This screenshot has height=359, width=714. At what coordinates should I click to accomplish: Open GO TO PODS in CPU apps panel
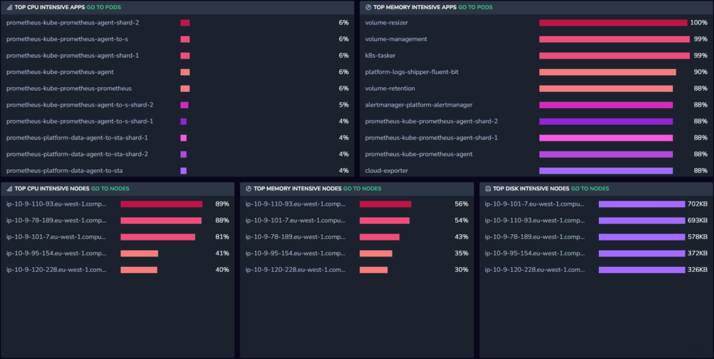104,7
